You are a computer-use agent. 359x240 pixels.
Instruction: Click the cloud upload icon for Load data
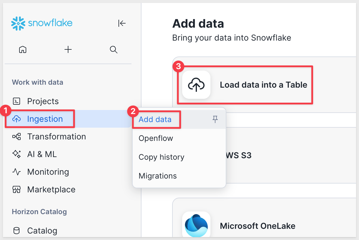point(196,85)
